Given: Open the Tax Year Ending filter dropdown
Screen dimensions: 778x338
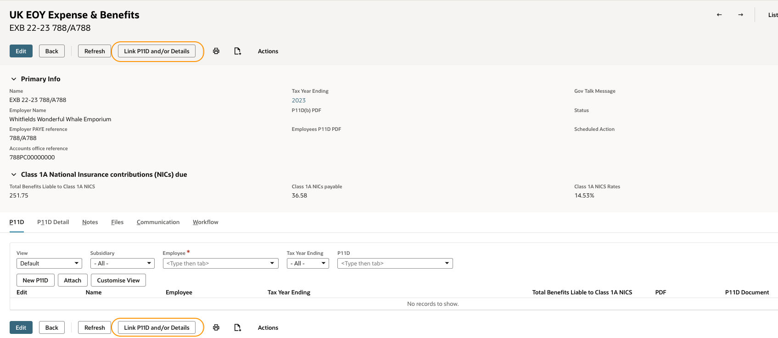Looking at the screenshot, I should pos(308,263).
